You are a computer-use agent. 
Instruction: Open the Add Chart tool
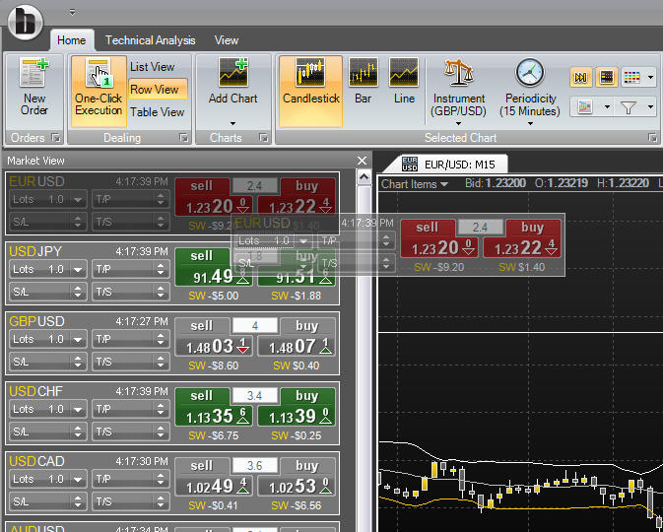click(x=232, y=77)
